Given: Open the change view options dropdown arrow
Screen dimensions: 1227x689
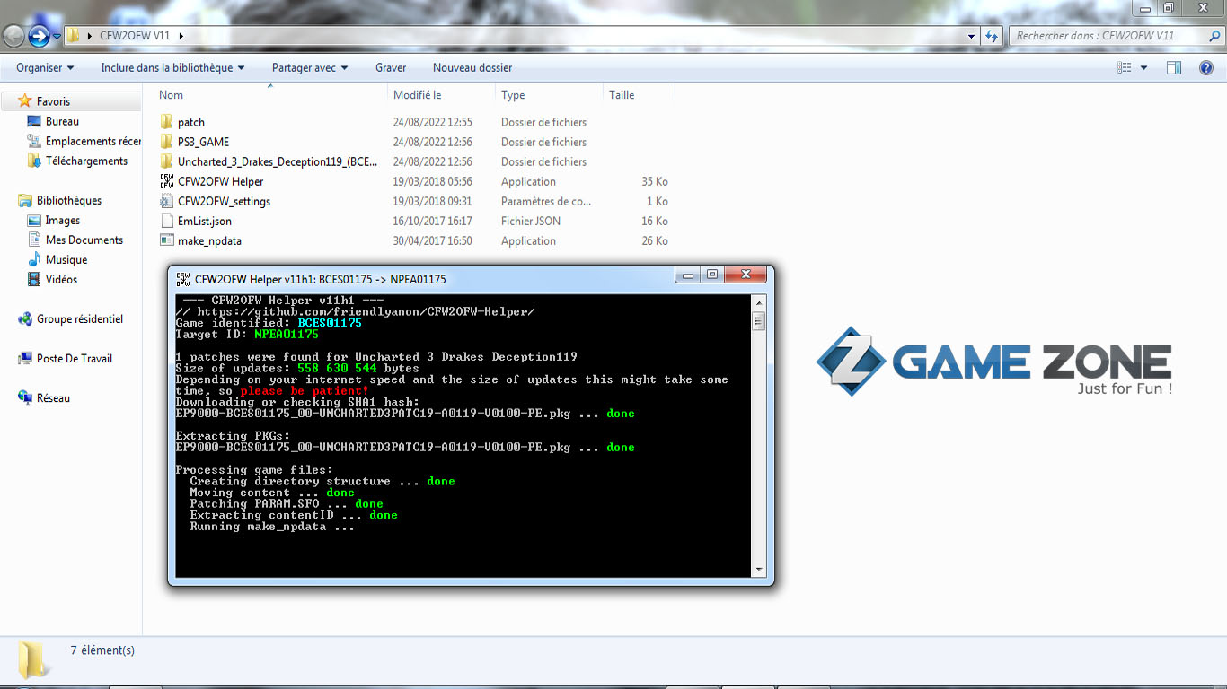Looking at the screenshot, I should tap(1143, 67).
